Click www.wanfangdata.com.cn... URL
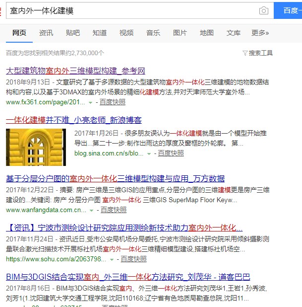 [46, 210]
